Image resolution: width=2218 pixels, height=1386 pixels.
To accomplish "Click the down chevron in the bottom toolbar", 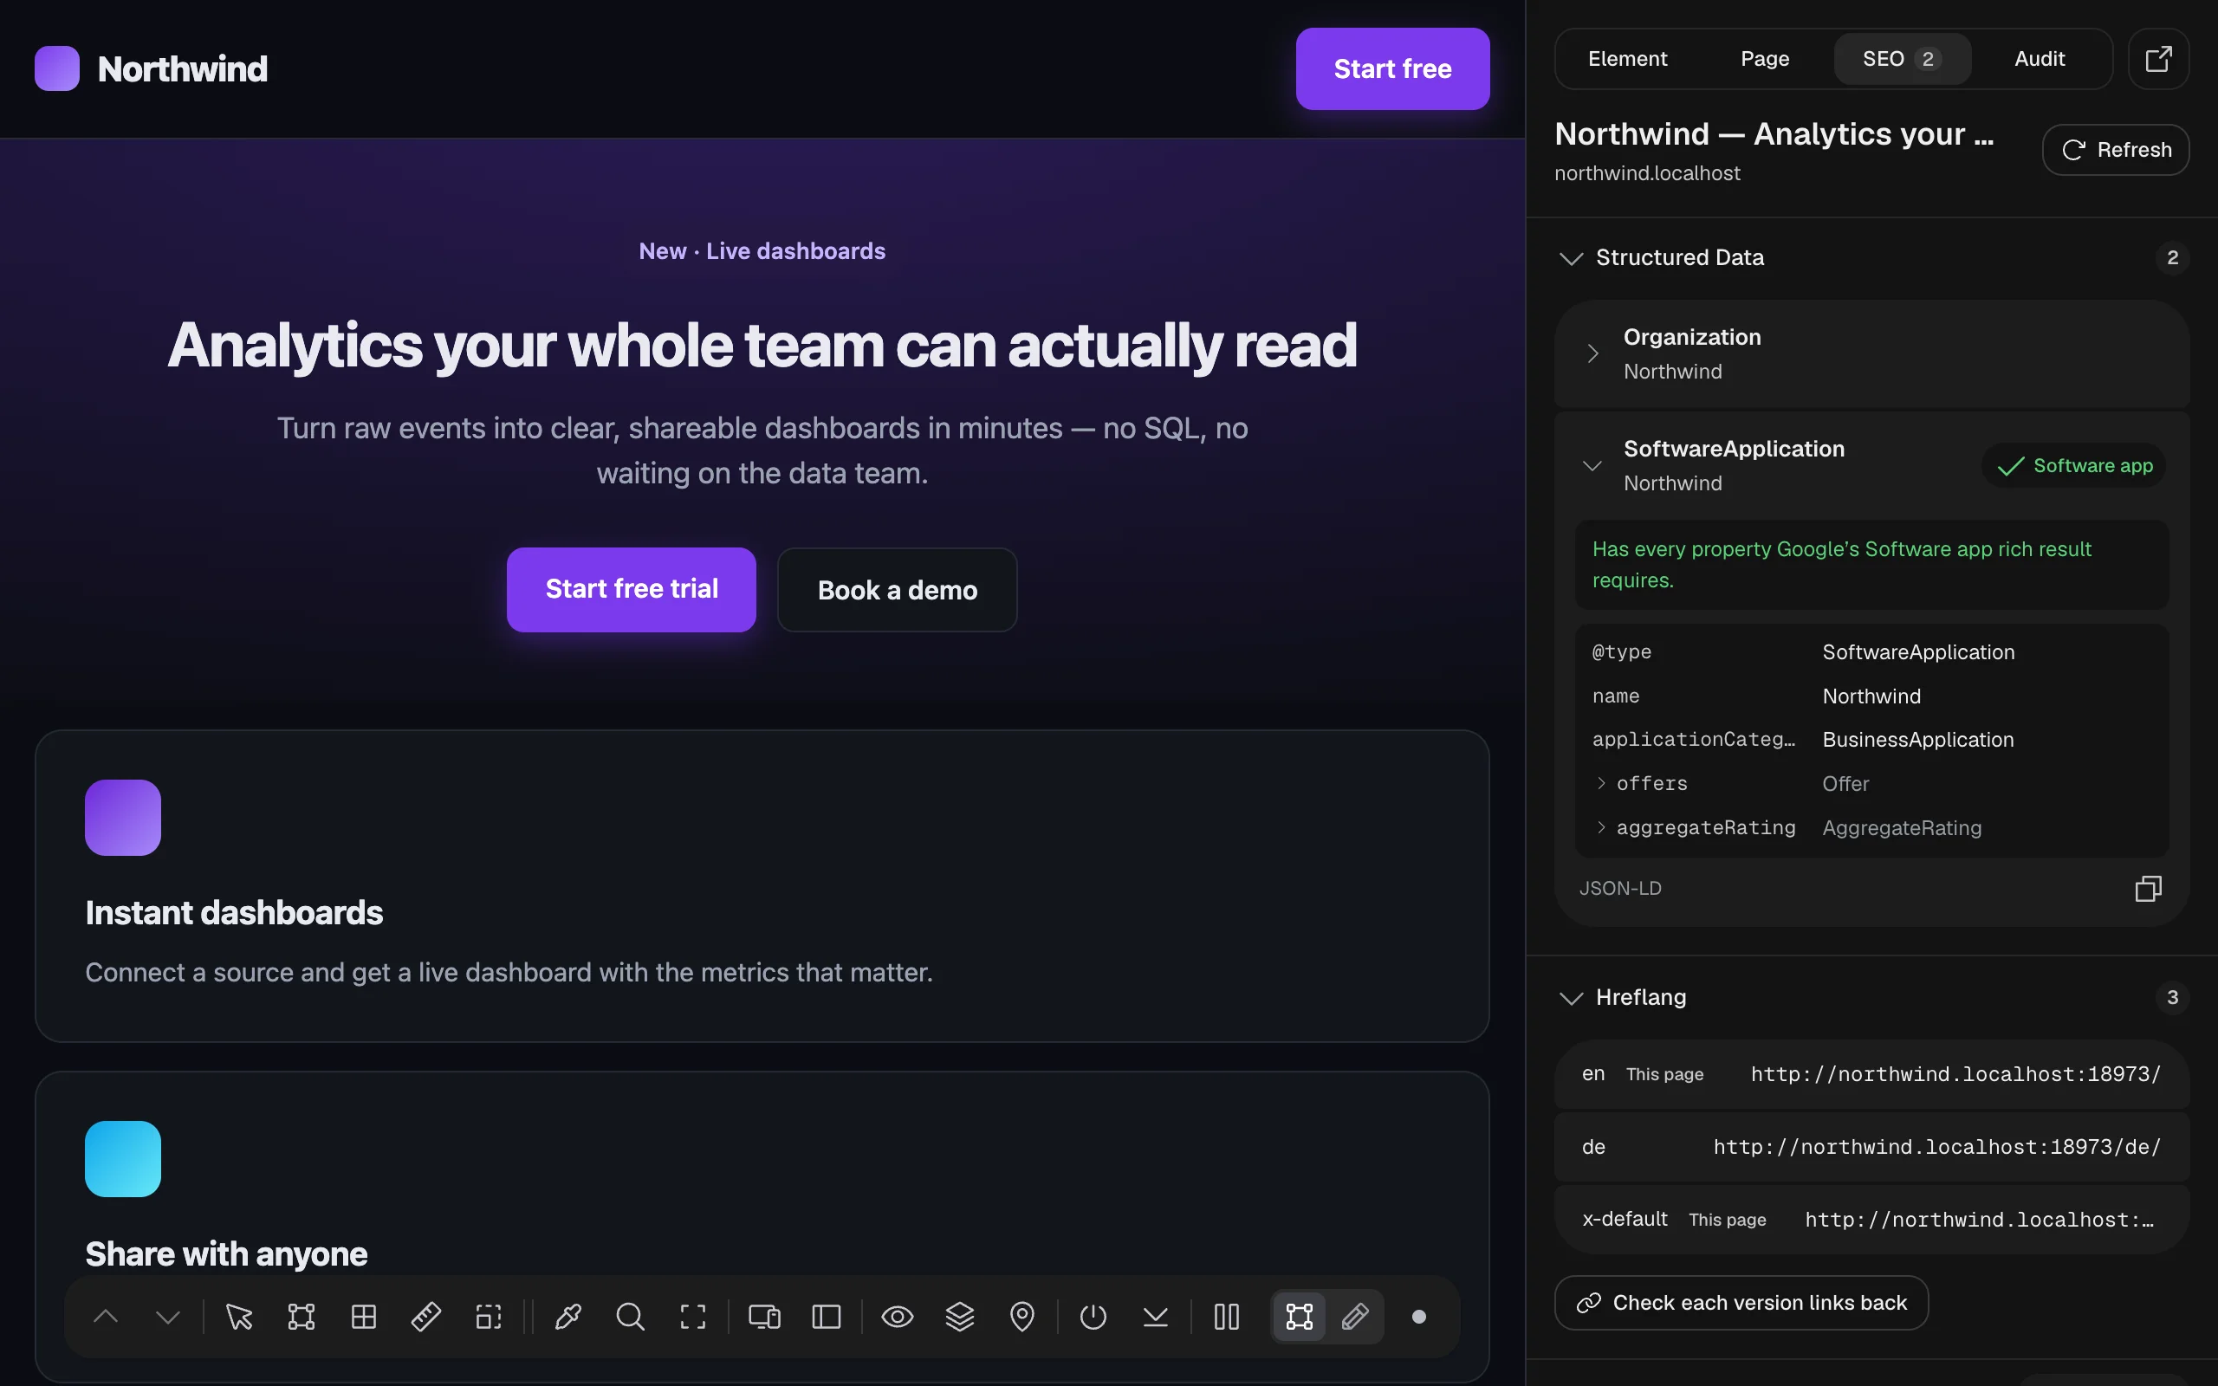I will coord(169,1317).
